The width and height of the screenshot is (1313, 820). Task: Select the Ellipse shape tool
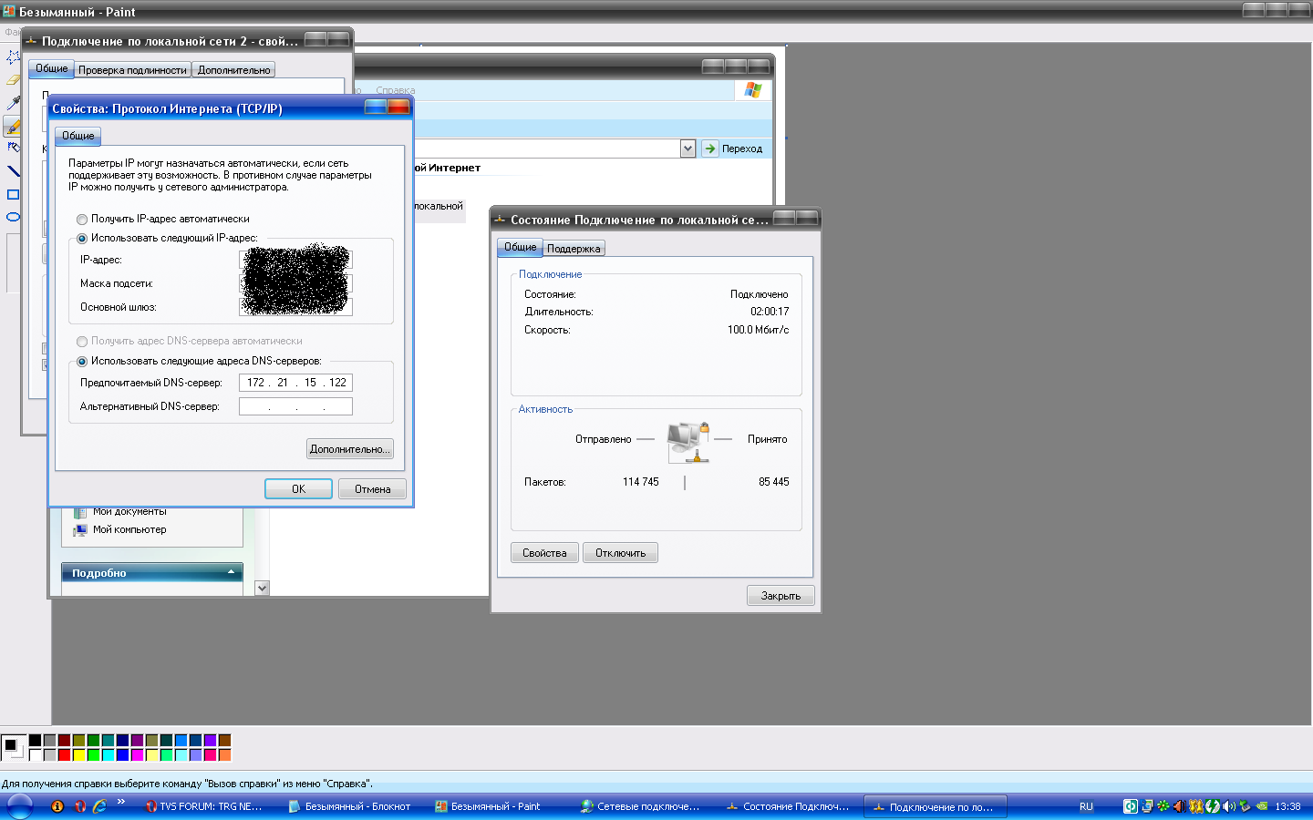click(13, 217)
